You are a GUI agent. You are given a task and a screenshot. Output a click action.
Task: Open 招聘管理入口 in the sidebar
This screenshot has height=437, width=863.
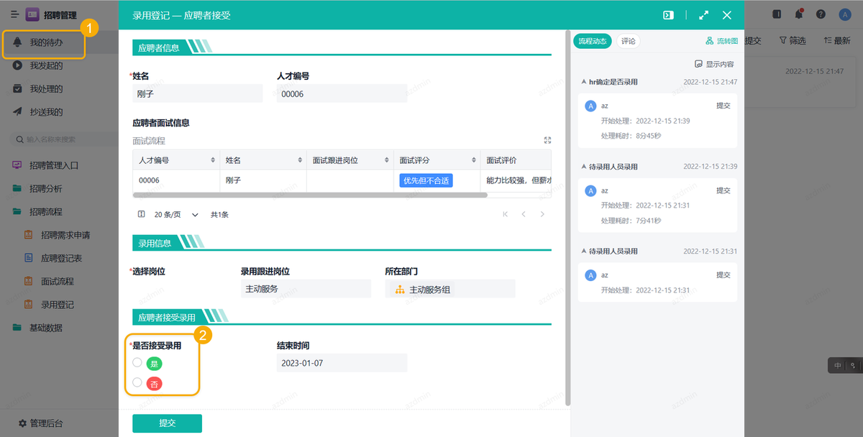(54, 165)
